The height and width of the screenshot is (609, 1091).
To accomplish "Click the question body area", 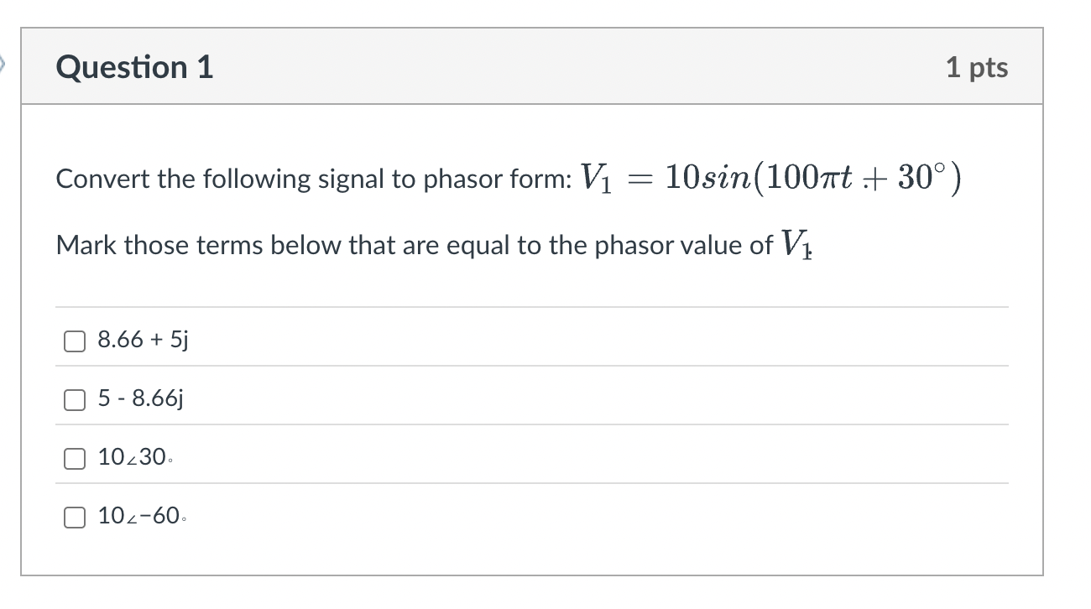I will (529, 210).
